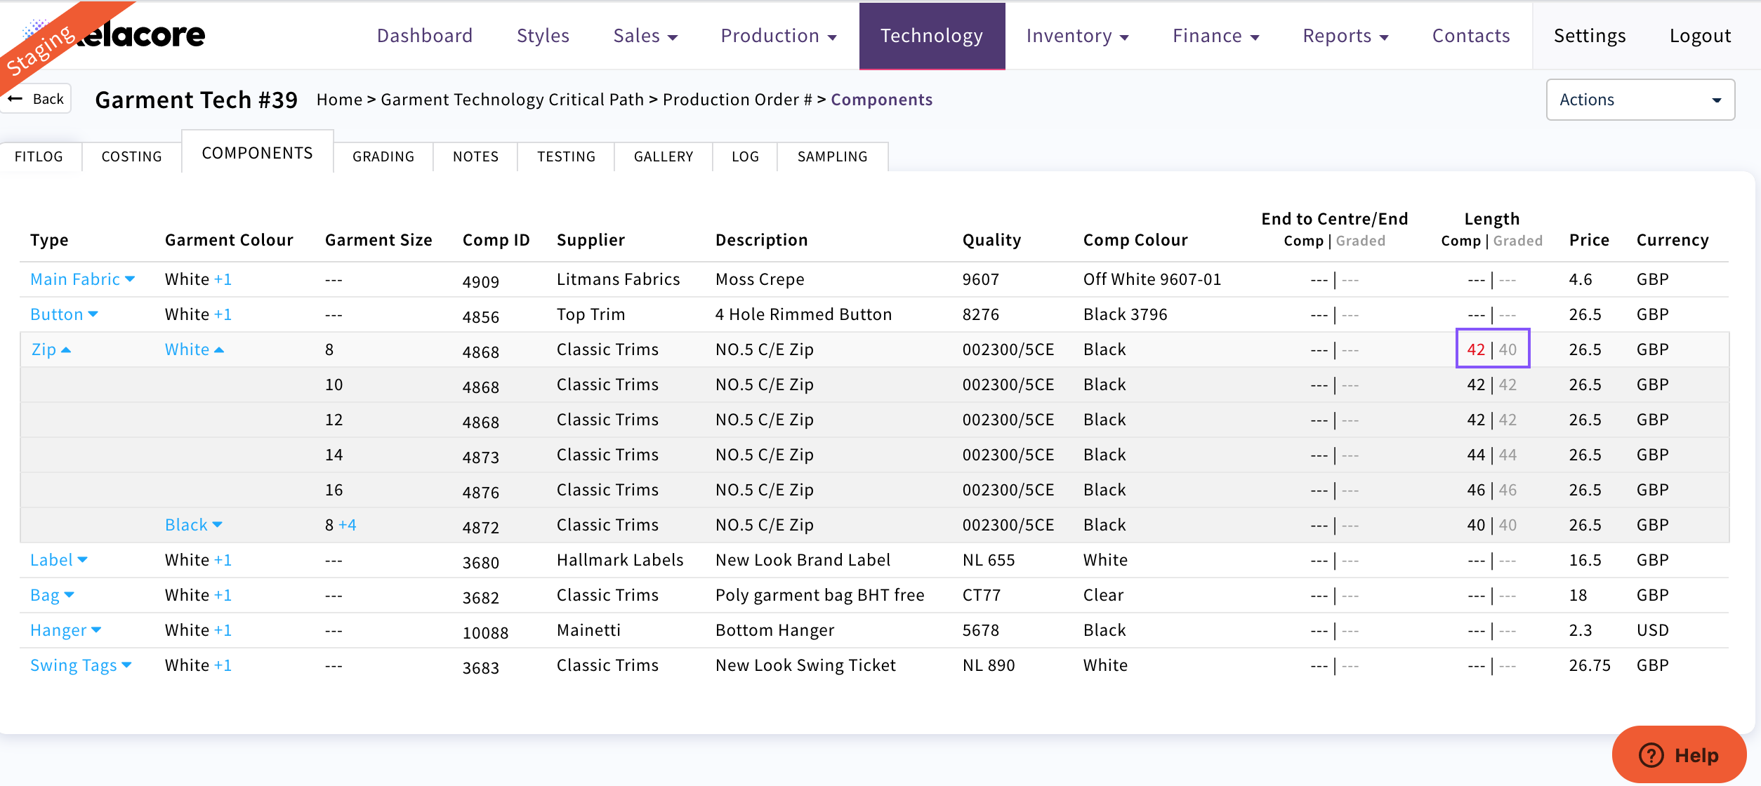
Task: Open the Inventory navigation dropdown
Action: pyautogui.click(x=1076, y=36)
